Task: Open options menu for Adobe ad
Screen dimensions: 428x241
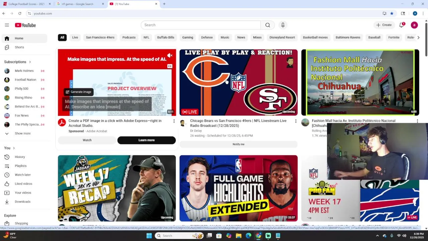Action: tap(174, 121)
